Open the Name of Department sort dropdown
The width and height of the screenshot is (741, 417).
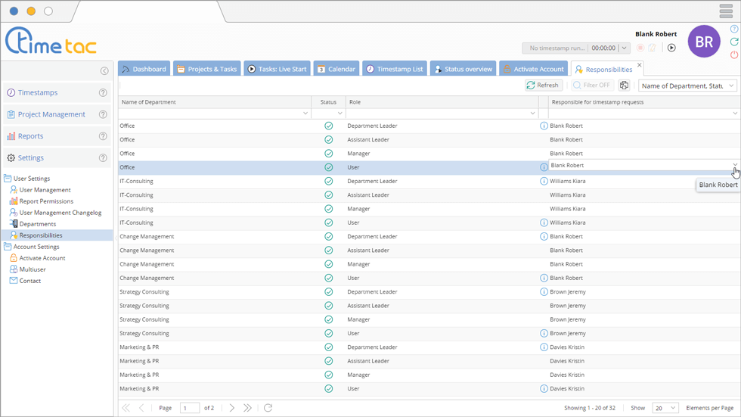coord(687,86)
